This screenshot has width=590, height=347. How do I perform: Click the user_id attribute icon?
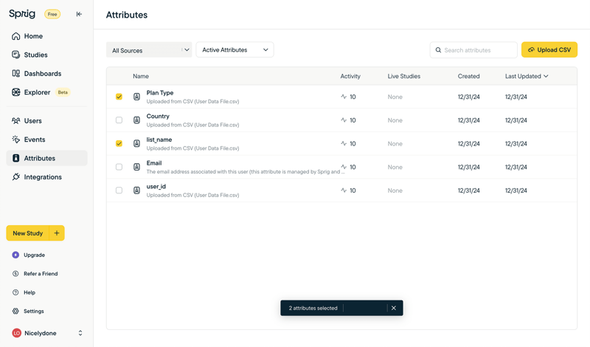point(137,190)
